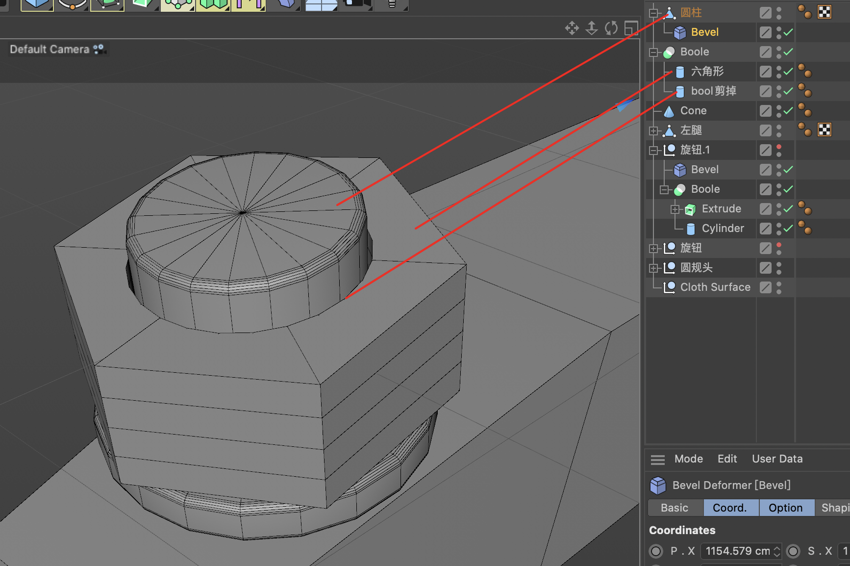This screenshot has width=850, height=566.
Task: Open the Mode menu in Attribute Manager
Action: point(688,459)
